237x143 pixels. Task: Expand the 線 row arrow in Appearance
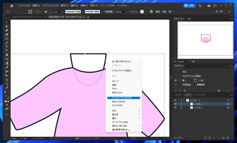[179, 80]
